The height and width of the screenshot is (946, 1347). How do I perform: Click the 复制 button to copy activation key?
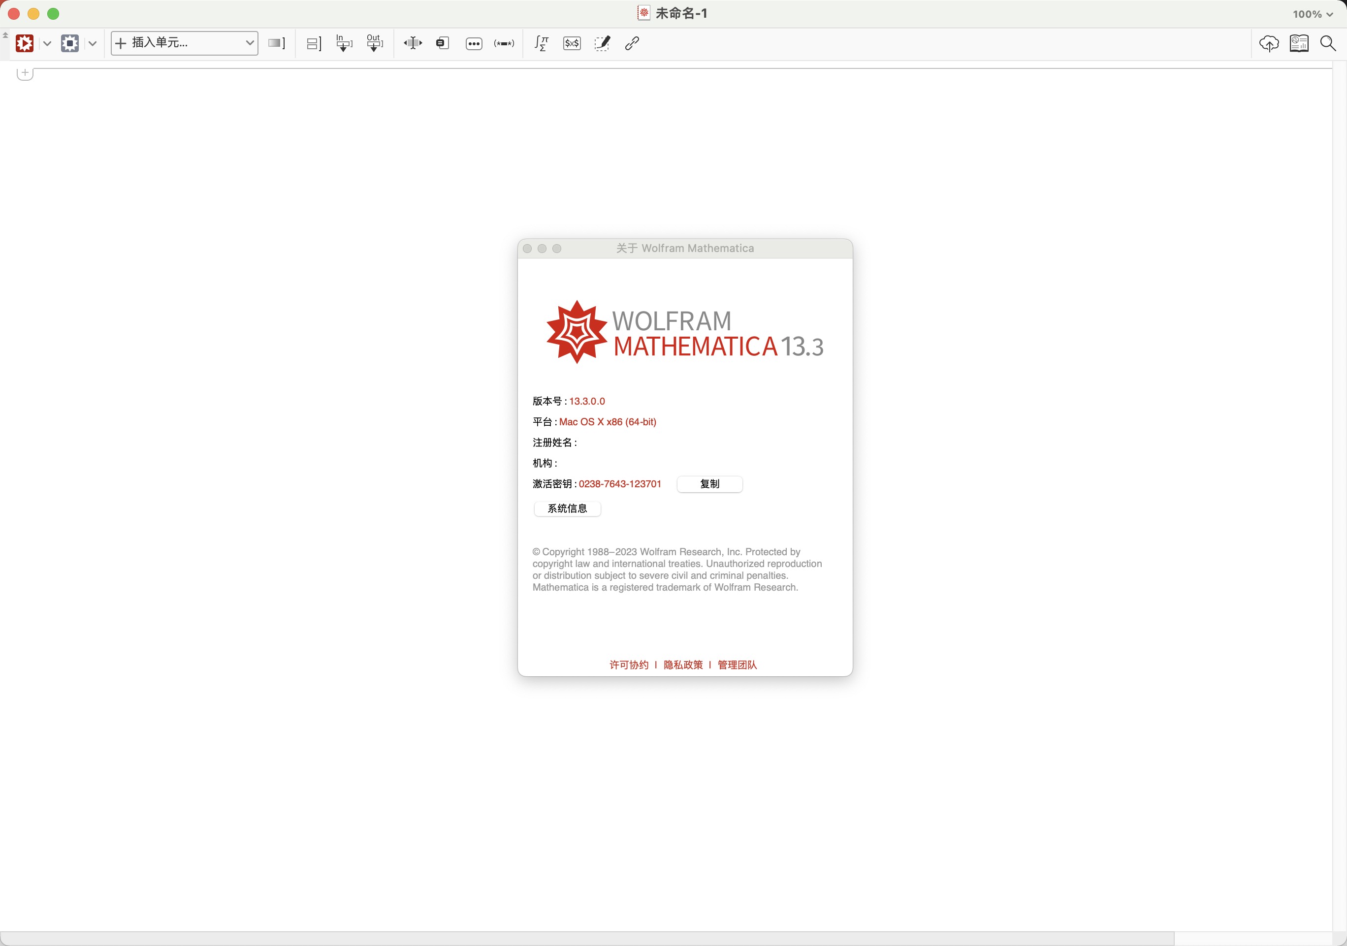click(709, 484)
